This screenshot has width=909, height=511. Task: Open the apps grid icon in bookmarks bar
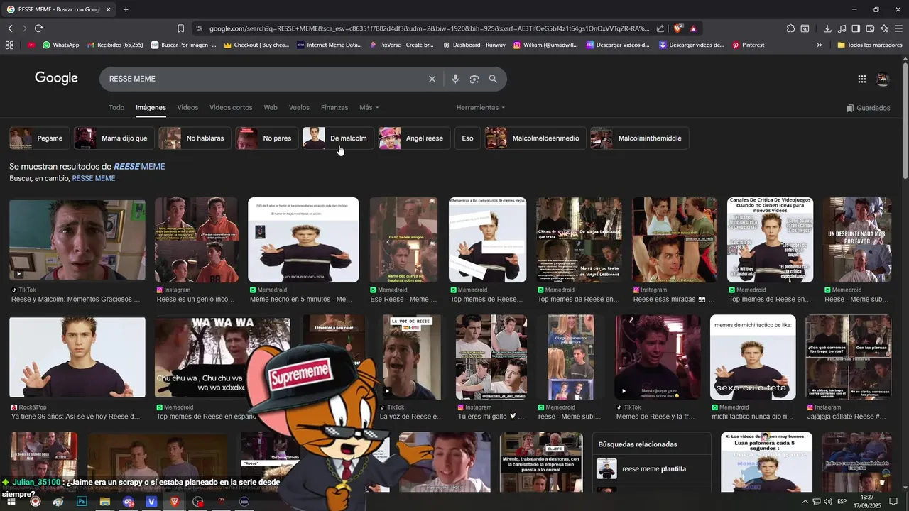click(9, 45)
